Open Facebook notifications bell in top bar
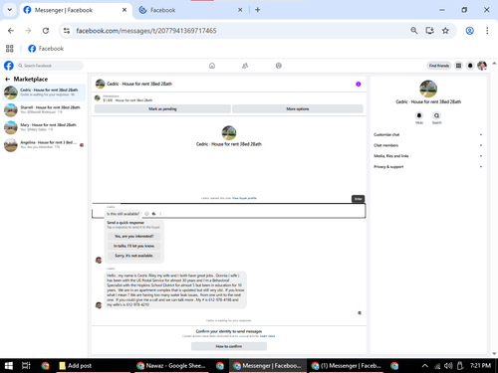Viewport: 498px width, 373px height. pos(470,66)
